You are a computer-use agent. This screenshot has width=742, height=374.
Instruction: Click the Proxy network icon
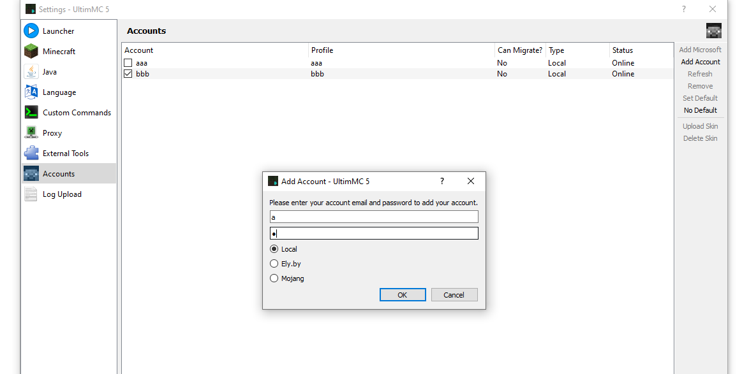click(x=31, y=133)
